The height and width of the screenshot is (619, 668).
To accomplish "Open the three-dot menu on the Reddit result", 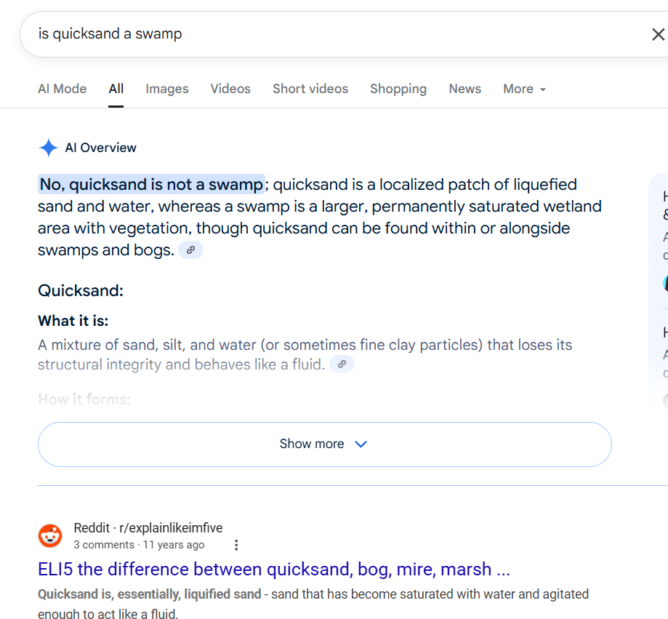I will point(236,545).
